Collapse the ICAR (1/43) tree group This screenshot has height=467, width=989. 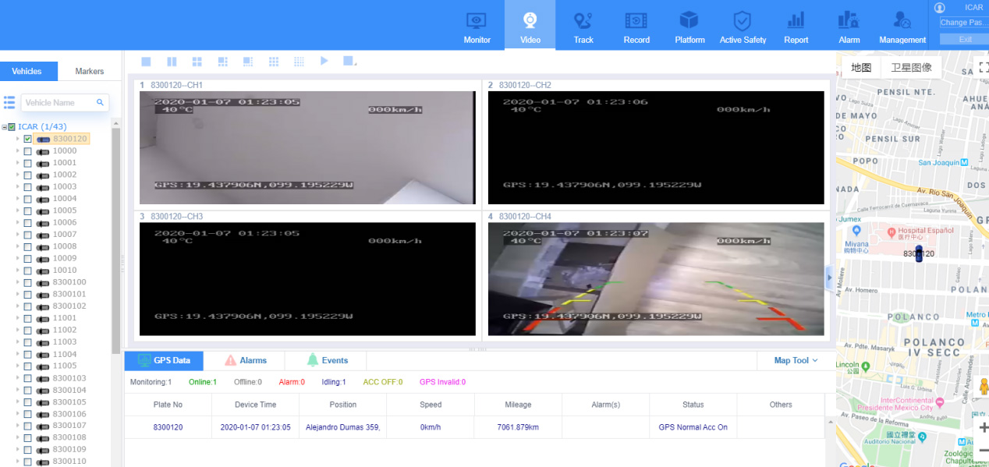click(4, 127)
